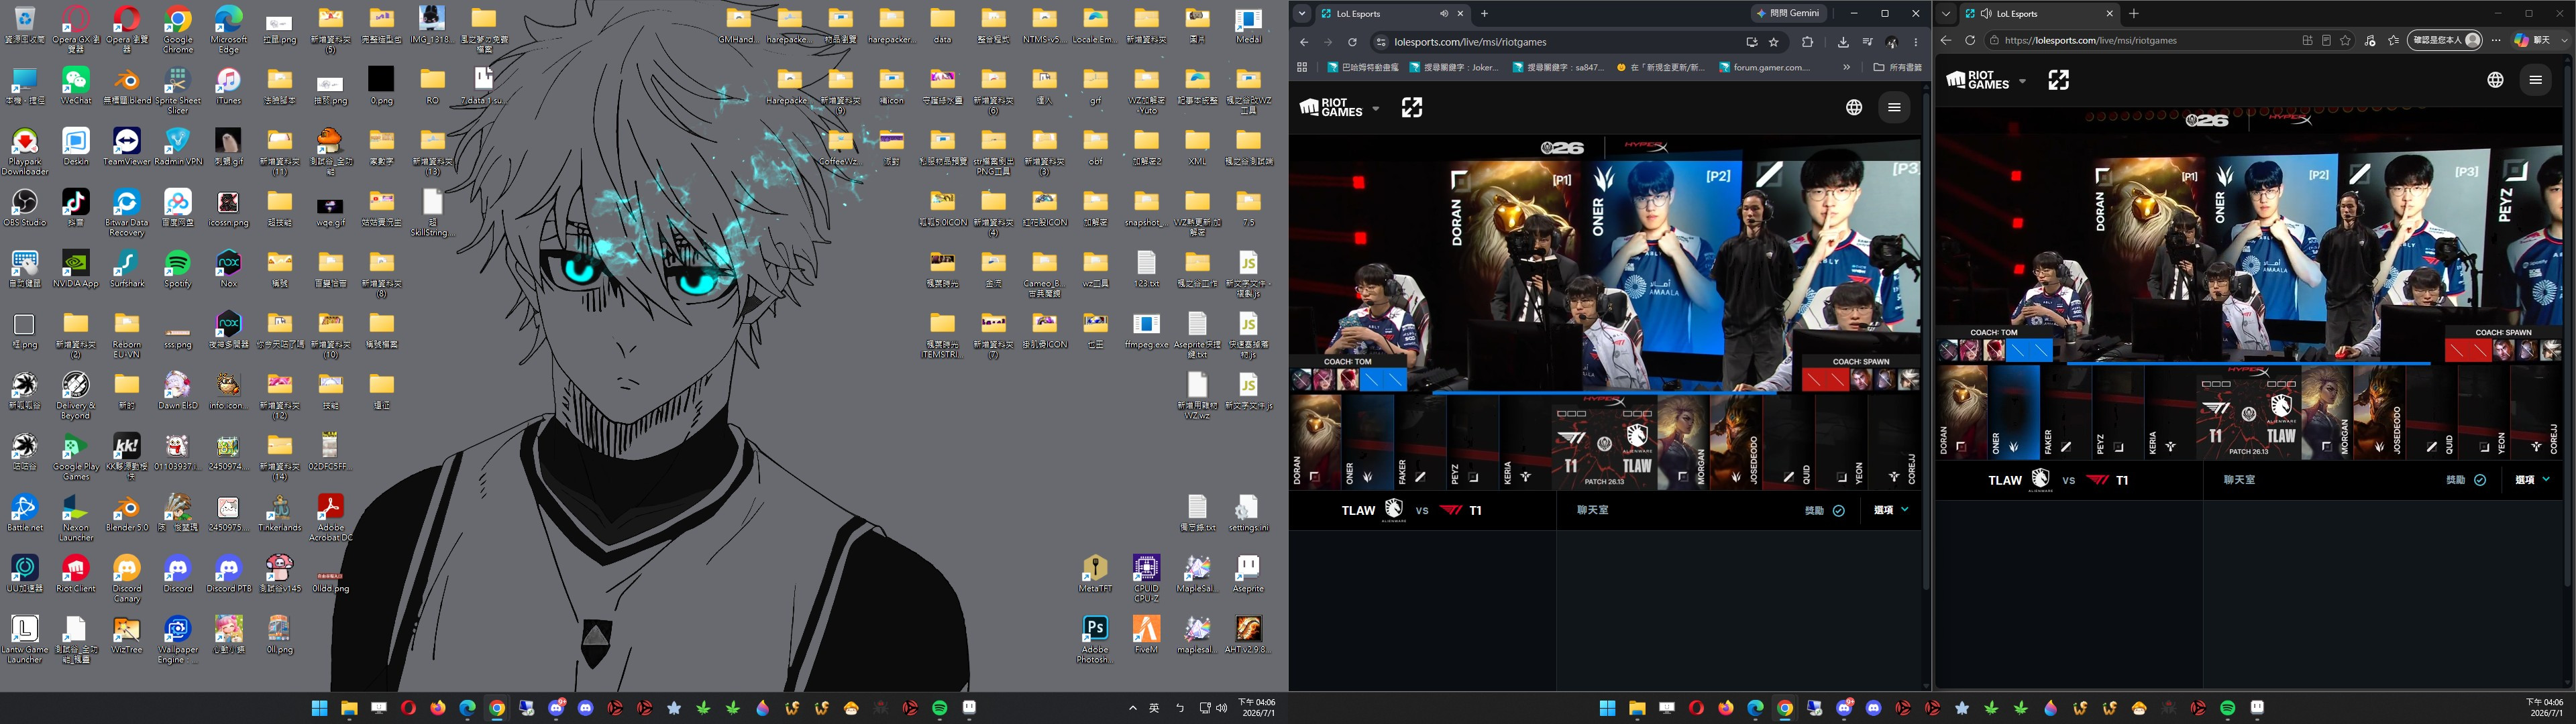Select the Riot Client desktop icon
2576x724 pixels.
coord(76,573)
